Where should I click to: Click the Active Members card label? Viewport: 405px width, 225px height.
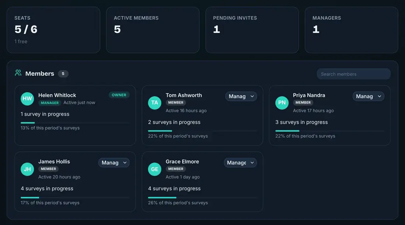click(x=136, y=18)
